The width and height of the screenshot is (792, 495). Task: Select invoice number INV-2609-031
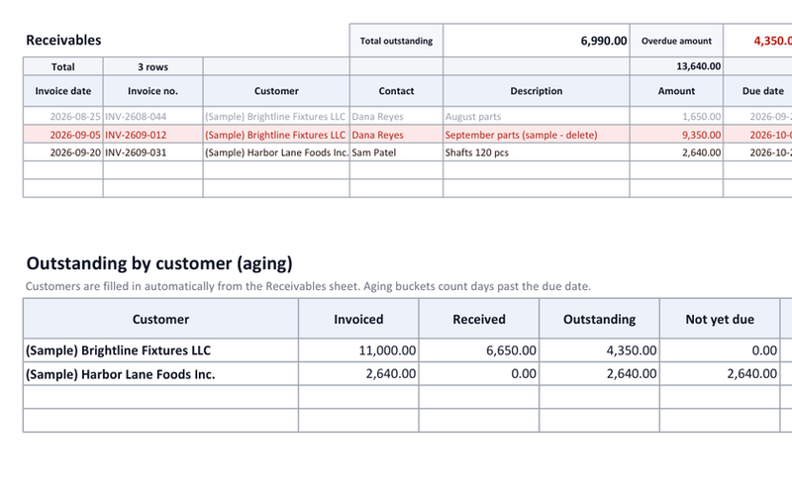click(x=153, y=152)
